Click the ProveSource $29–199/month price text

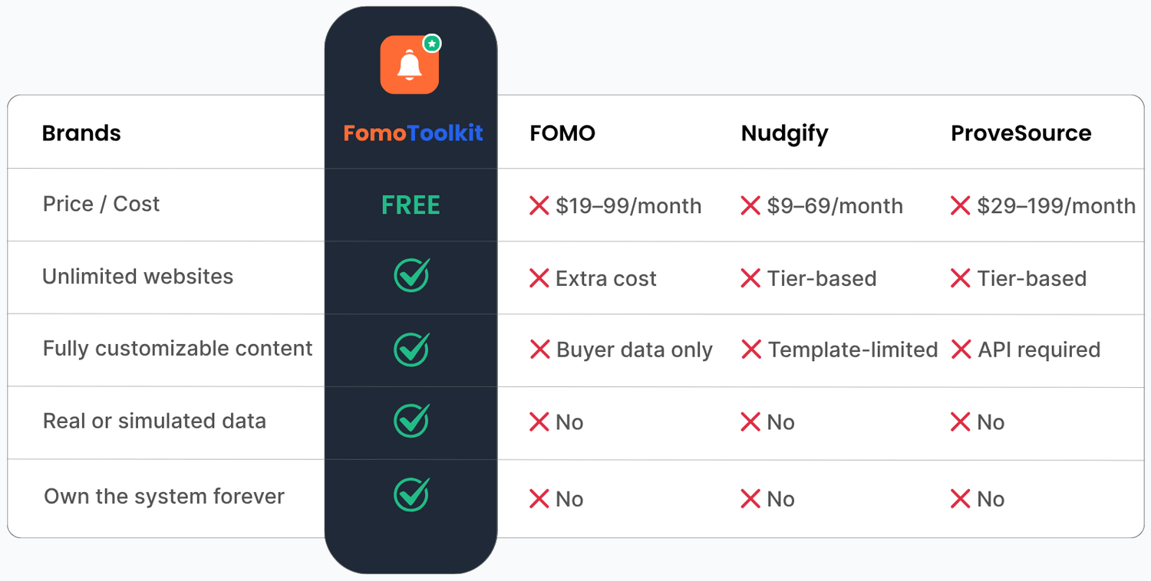click(1056, 206)
